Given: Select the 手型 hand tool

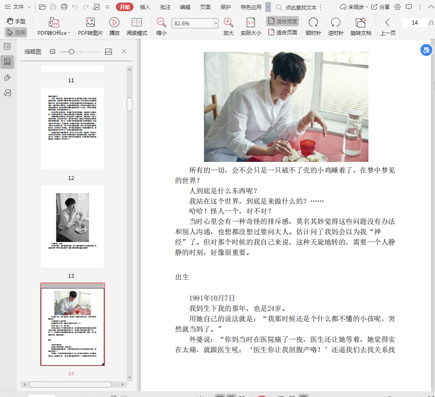Looking at the screenshot, I should click(x=16, y=21).
